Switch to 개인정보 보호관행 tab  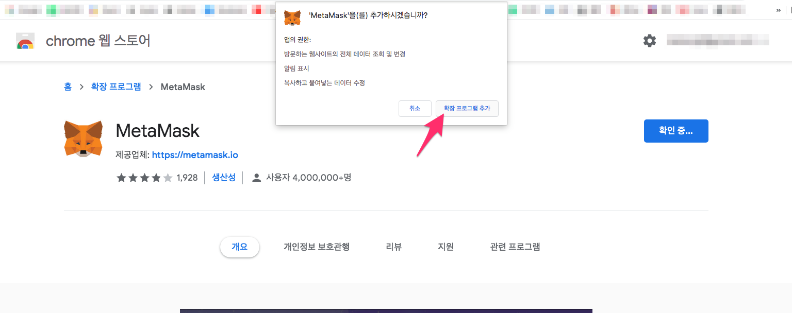click(317, 247)
